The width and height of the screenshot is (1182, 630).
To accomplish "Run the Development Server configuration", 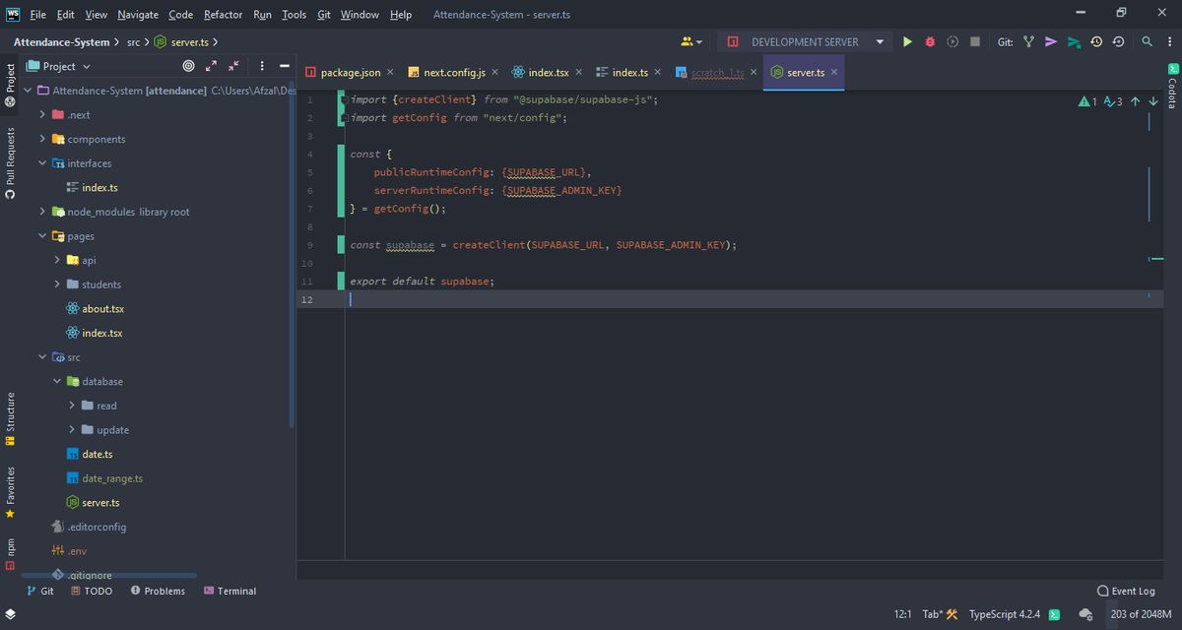I will click(907, 41).
